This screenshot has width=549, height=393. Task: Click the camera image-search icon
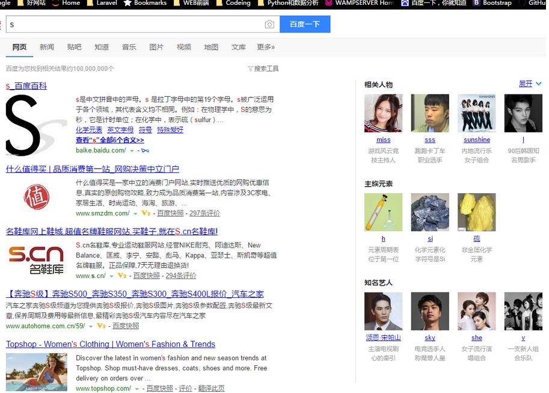[269, 24]
